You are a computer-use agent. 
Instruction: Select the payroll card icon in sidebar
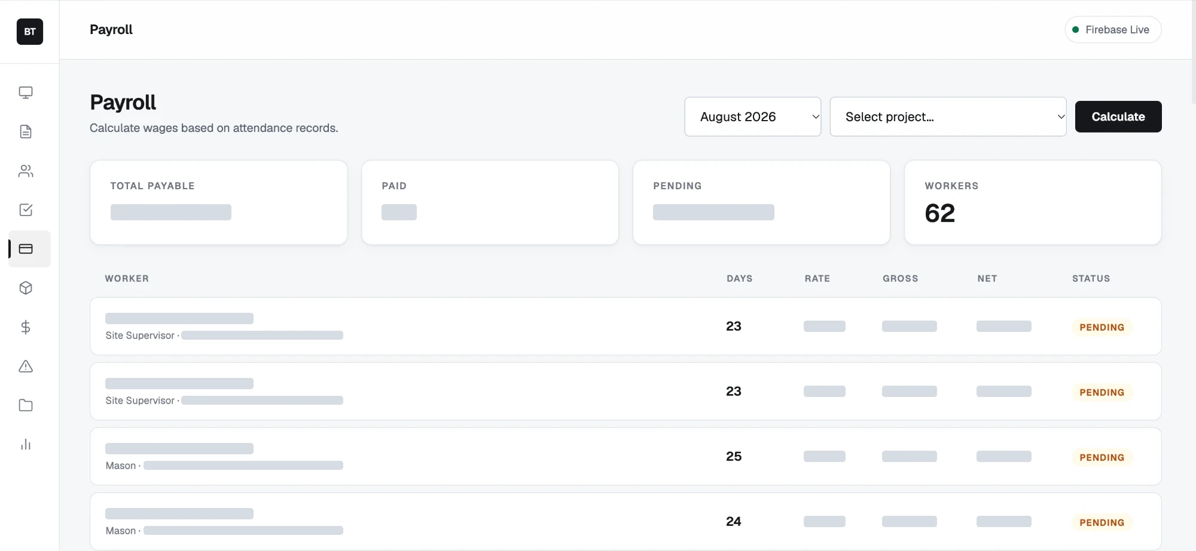pyautogui.click(x=26, y=249)
